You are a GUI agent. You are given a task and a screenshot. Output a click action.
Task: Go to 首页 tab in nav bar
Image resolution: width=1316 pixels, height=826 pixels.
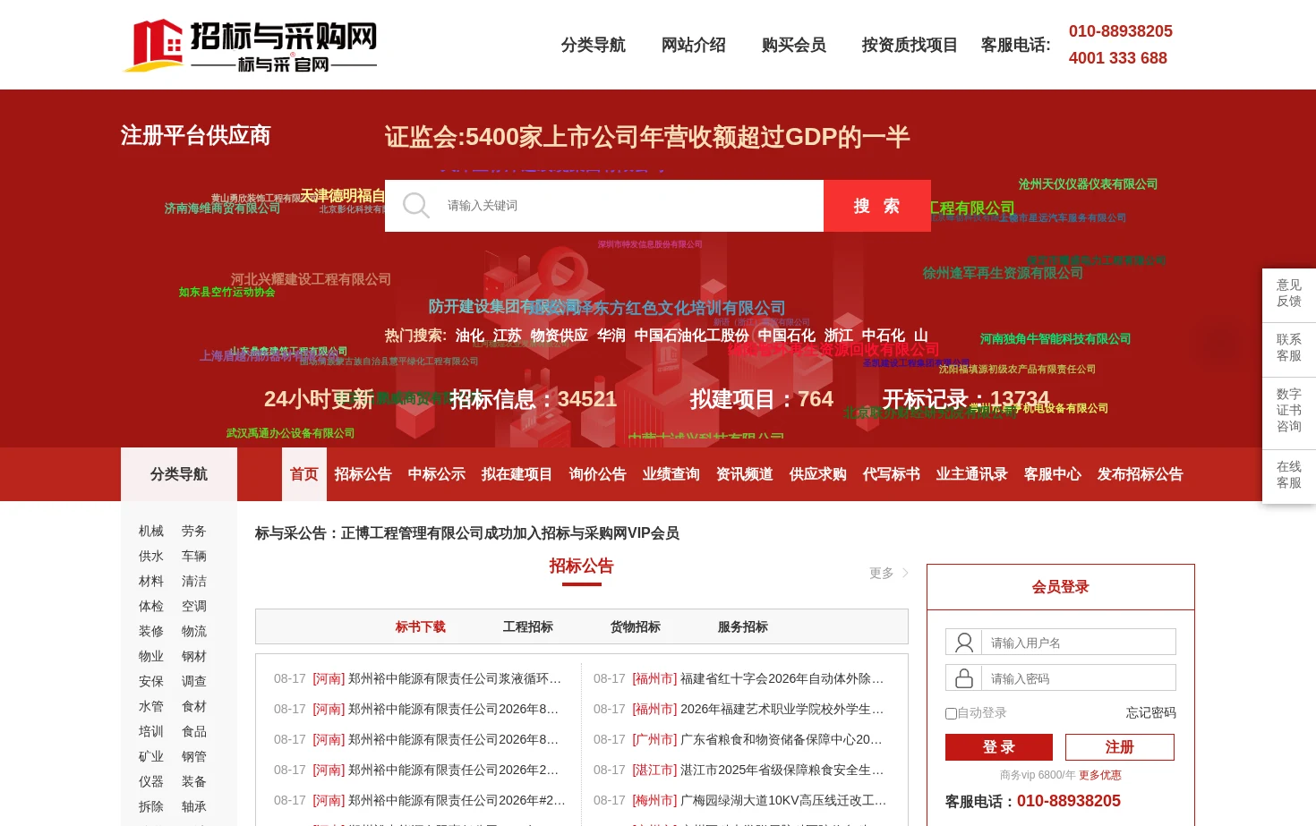coord(304,474)
